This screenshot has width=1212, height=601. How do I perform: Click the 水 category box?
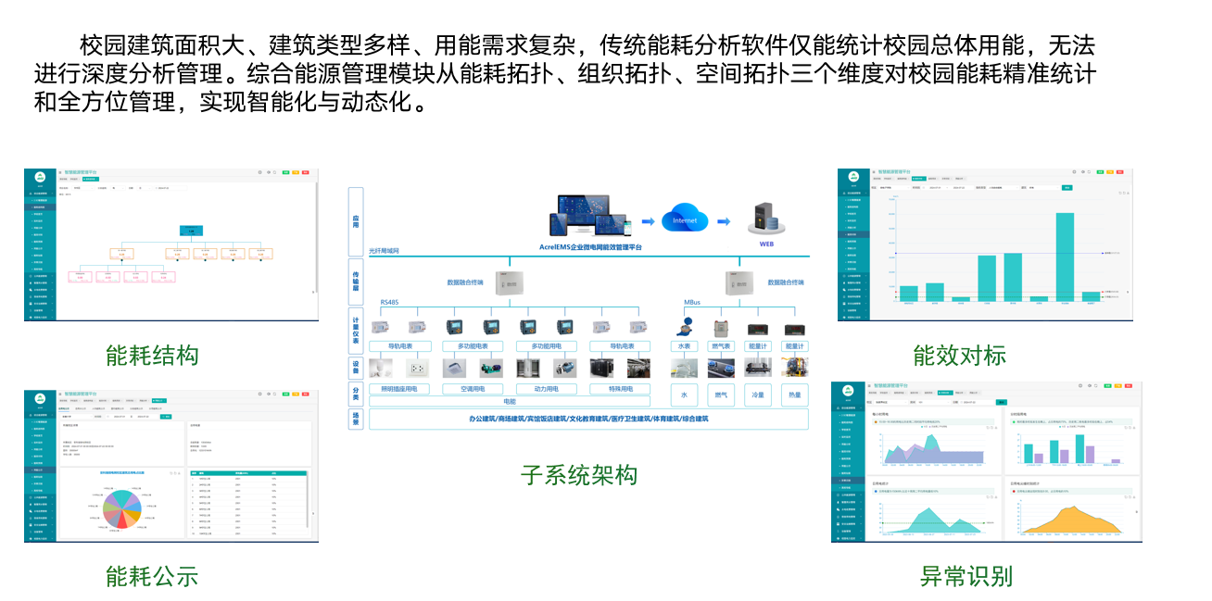(x=684, y=394)
